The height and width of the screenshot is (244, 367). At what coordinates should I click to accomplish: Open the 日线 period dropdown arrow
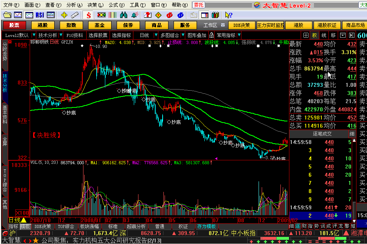[156, 35]
